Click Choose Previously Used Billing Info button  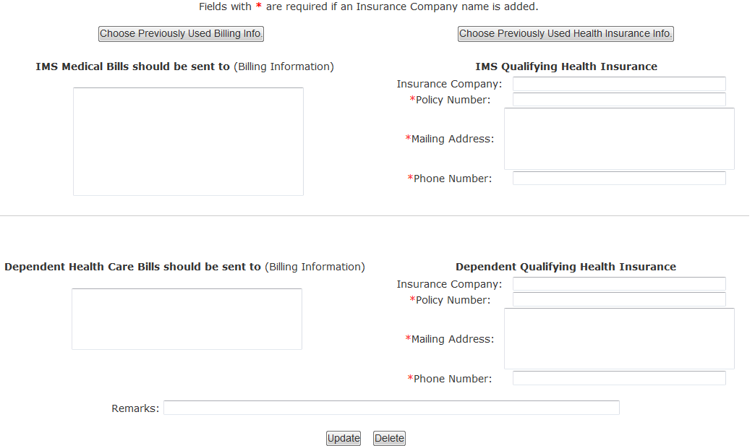point(181,34)
